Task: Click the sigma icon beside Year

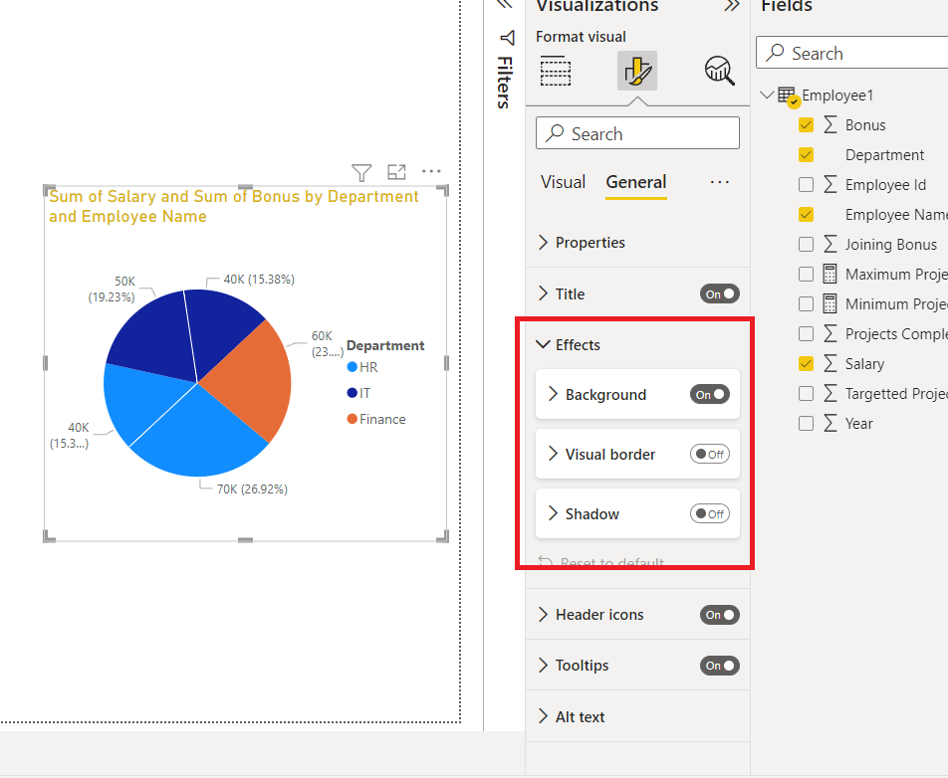Action: [x=830, y=424]
